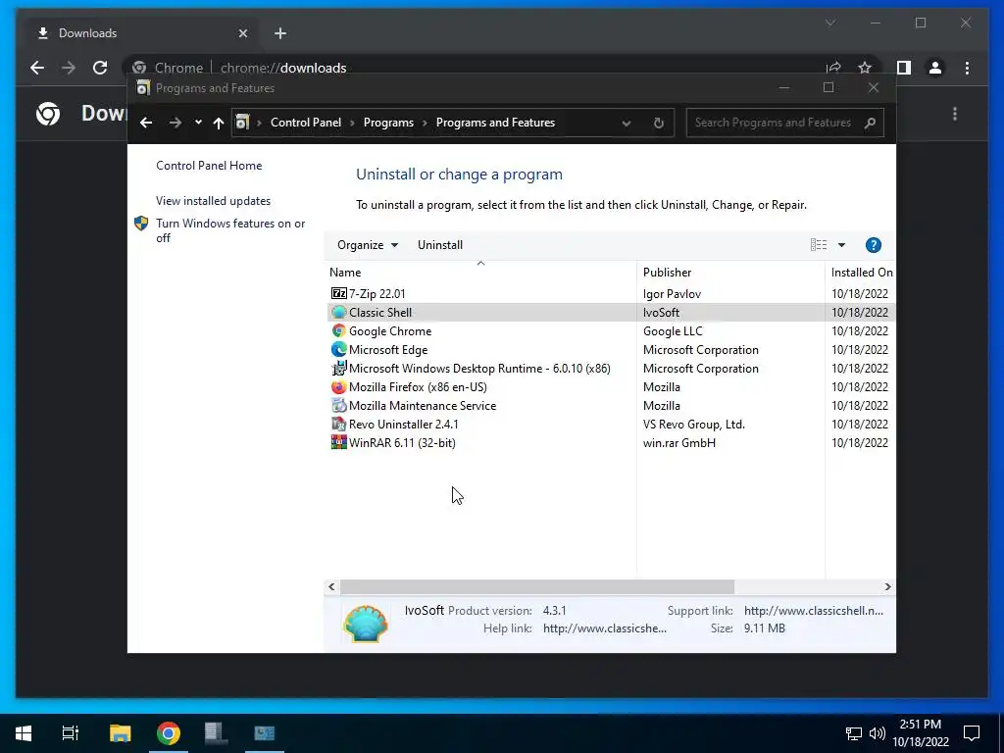Screen dimensions: 1004x753
Task: Open Chrome side panel icon
Action: click(903, 68)
